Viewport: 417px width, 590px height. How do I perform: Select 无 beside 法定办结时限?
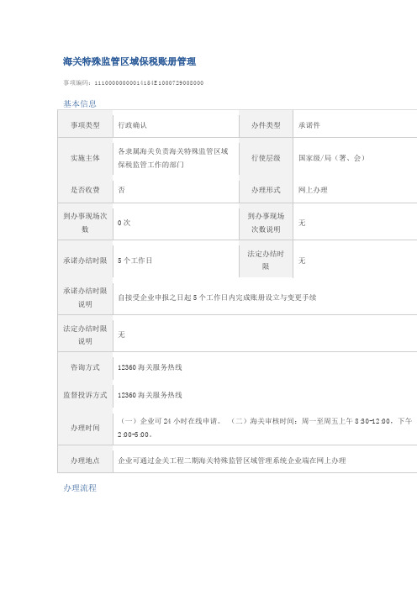point(302,261)
